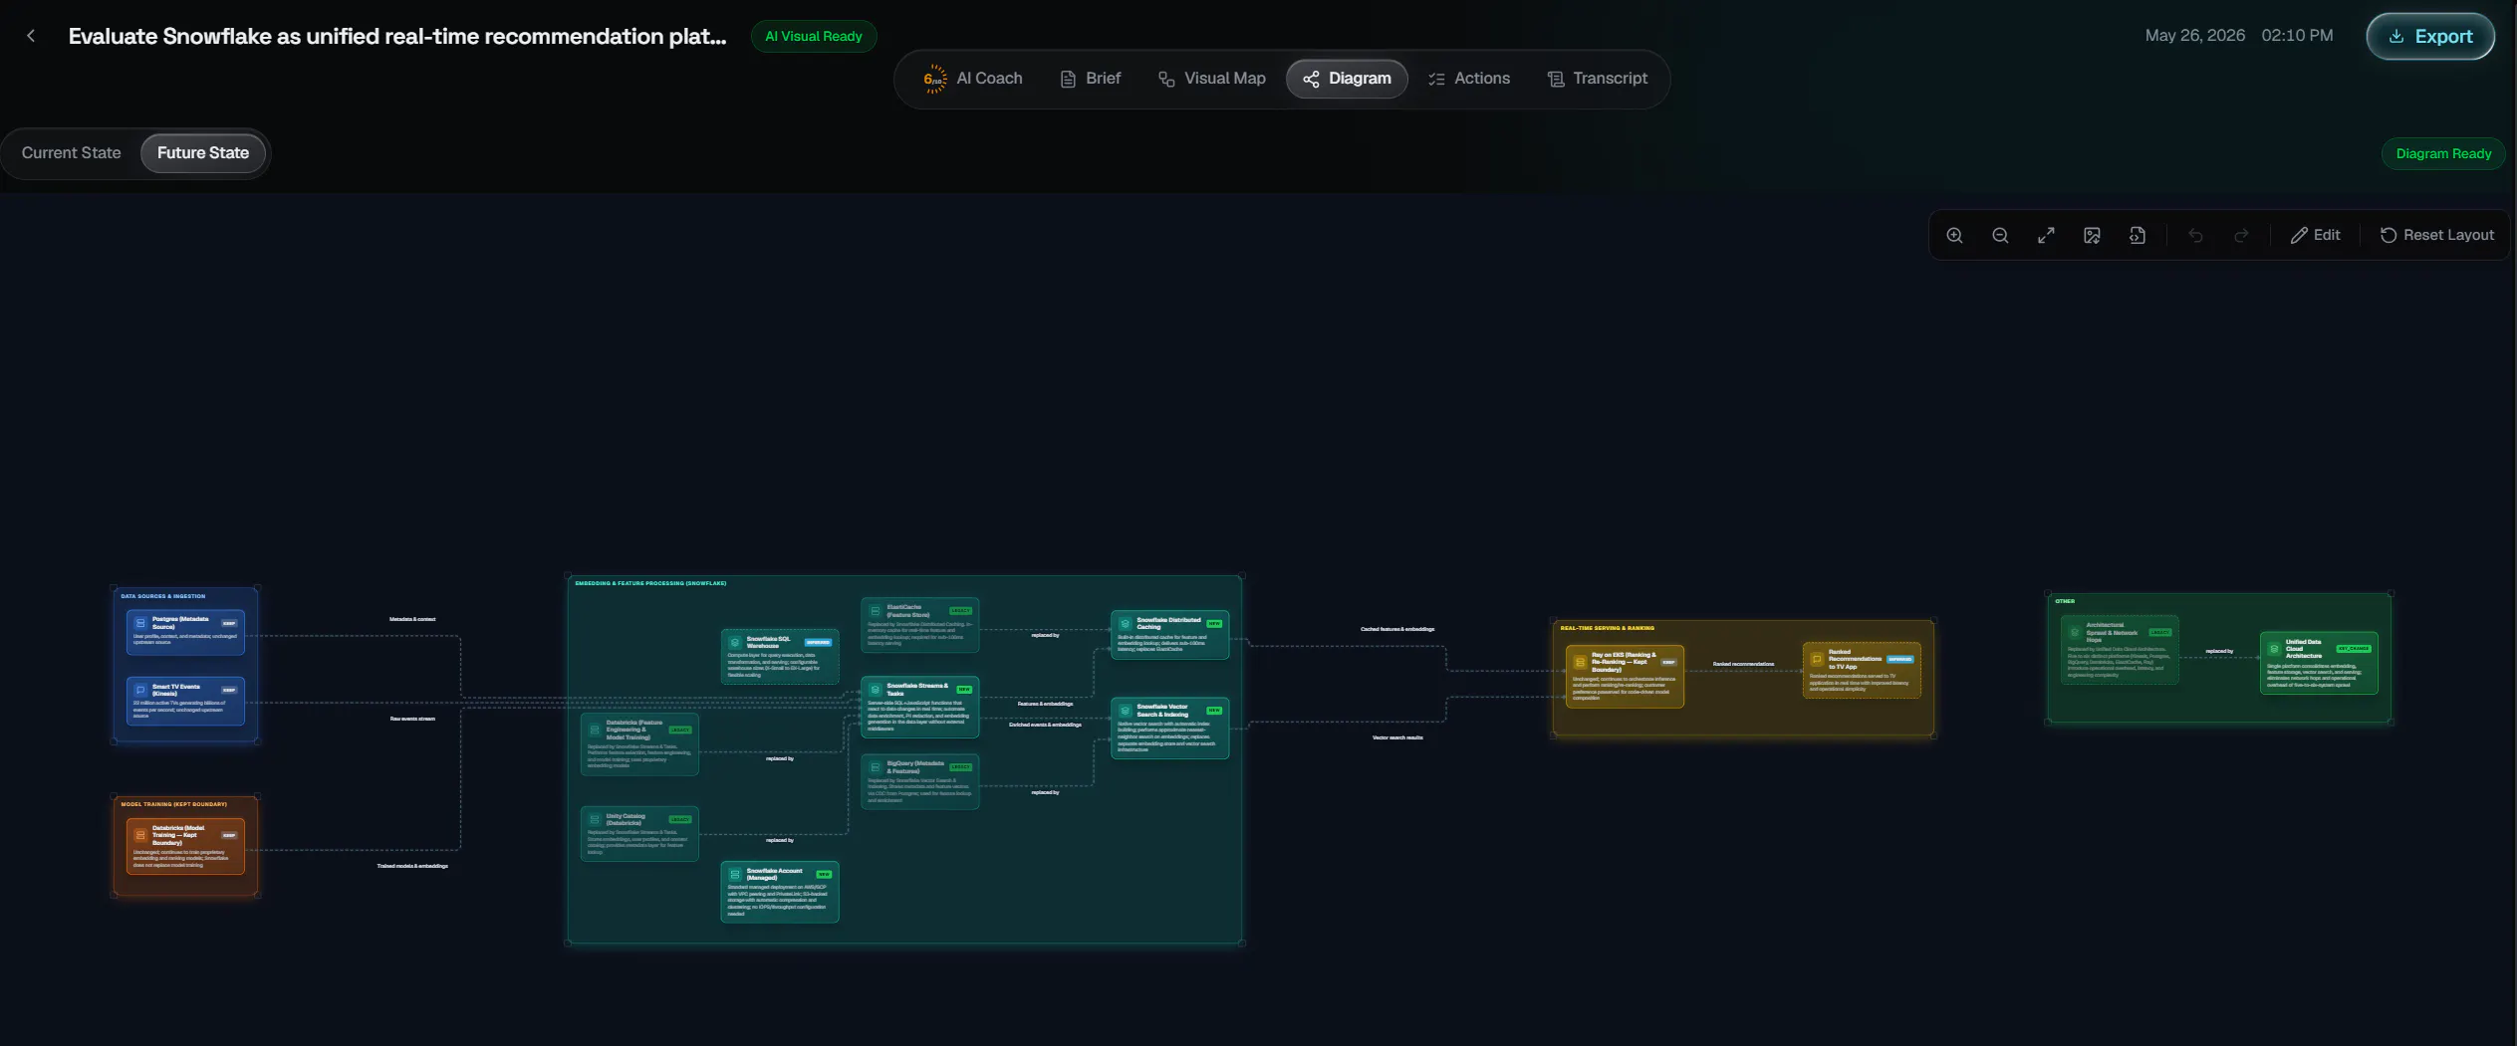Click the "Vector search results" edge label
Viewport: 2517px width, 1046px height.
tap(1397, 738)
